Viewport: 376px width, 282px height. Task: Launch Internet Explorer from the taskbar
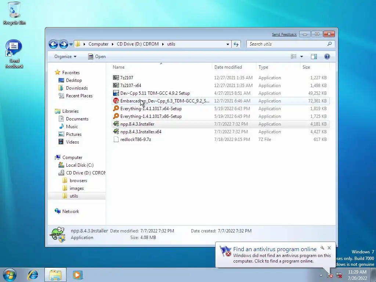[x=33, y=275]
